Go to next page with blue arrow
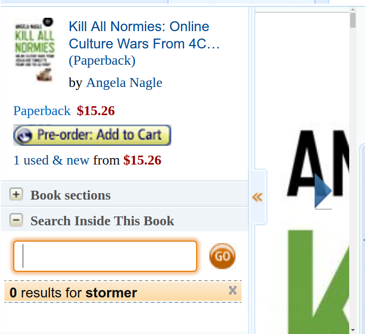365x334 pixels. 323,191
